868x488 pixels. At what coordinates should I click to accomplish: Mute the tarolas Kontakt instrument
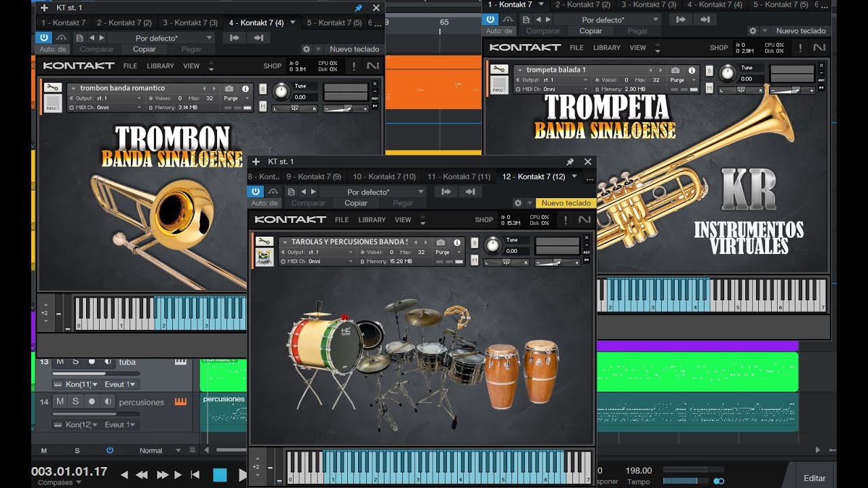[474, 260]
